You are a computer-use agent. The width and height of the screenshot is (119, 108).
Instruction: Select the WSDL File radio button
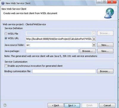6,34
